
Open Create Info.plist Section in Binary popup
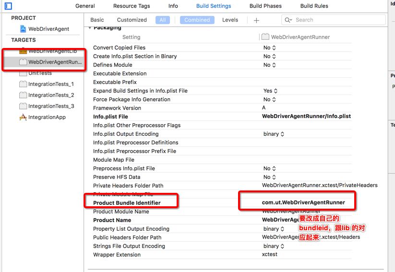pos(270,56)
